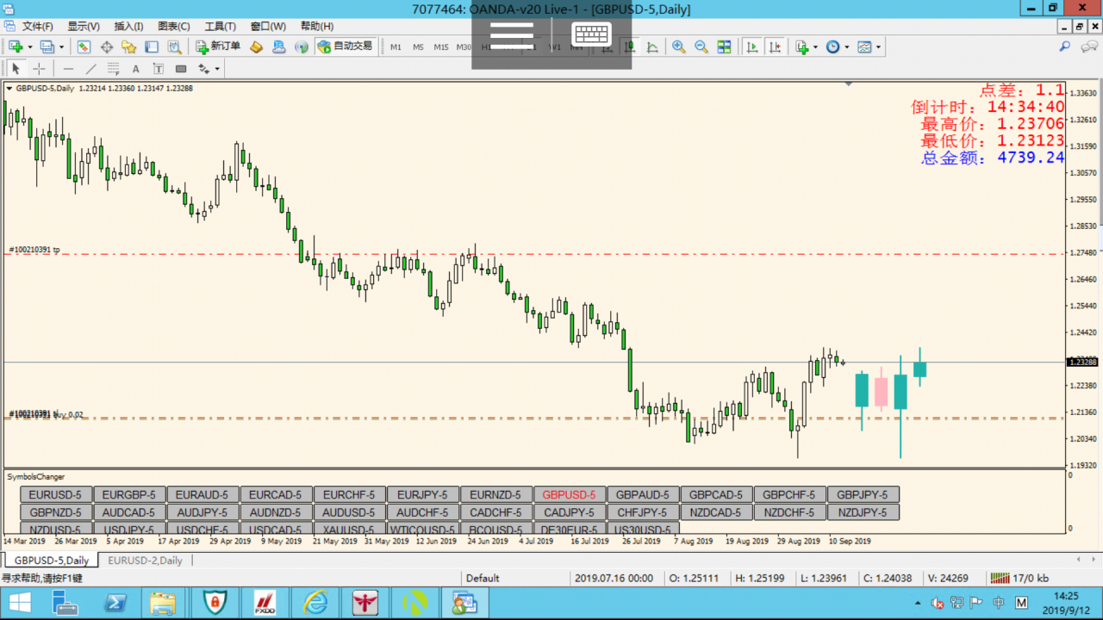
Task: Open the Market Watch window icon
Action: pos(84,46)
